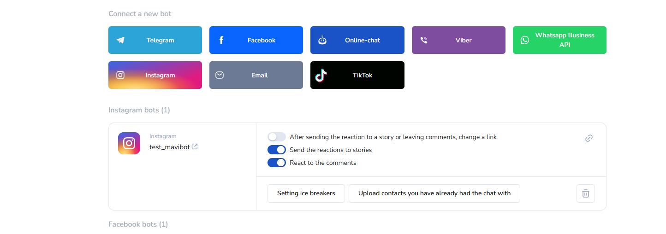Click the Whatsapp logo icon

coord(525,40)
